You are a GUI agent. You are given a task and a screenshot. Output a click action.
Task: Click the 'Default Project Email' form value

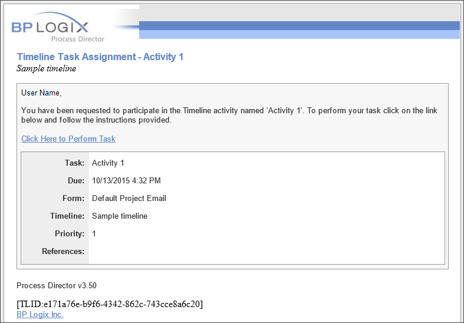click(129, 198)
